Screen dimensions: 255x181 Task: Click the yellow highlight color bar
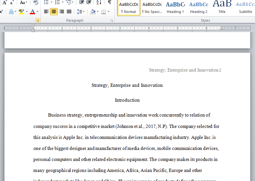[x=21, y=14]
